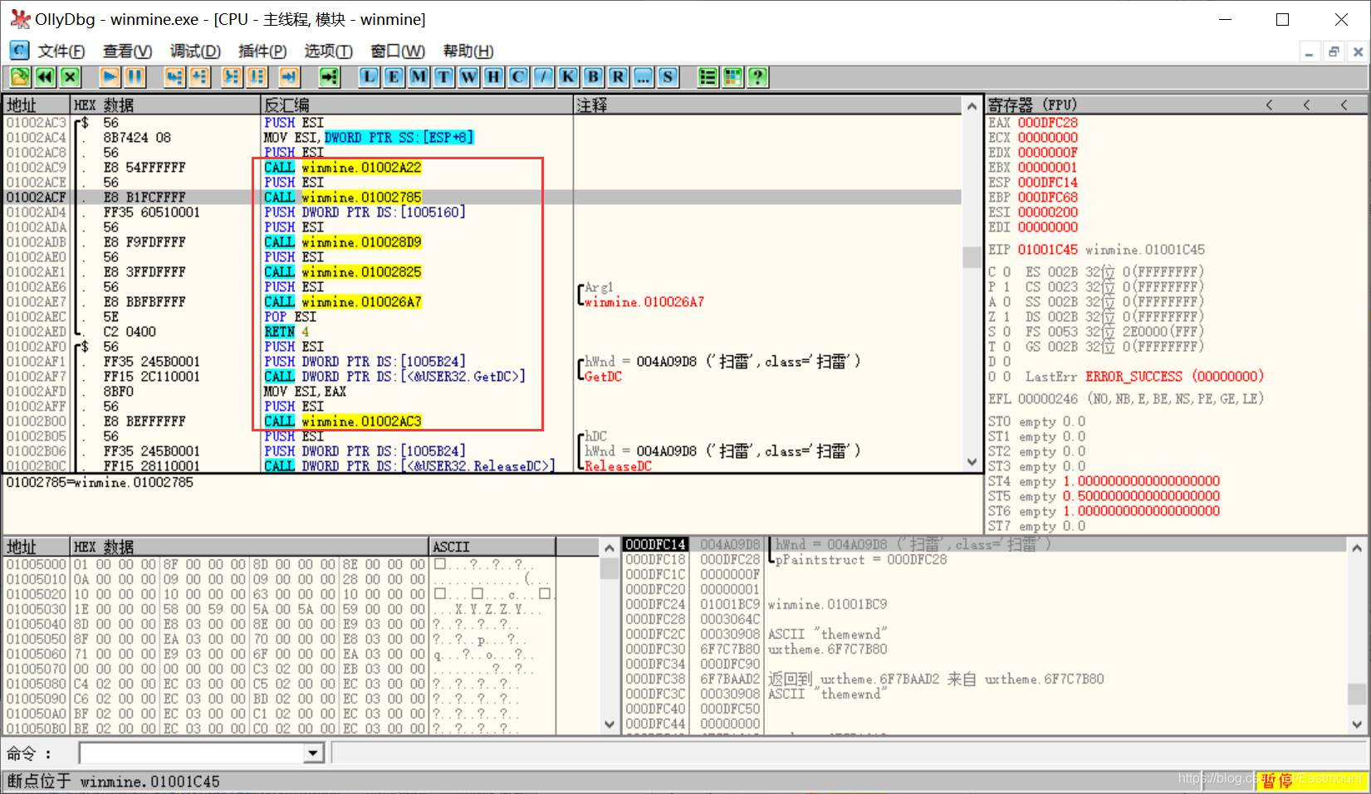This screenshot has height=794, width=1371.
Task: Open debugging options list icon
Action: (708, 77)
